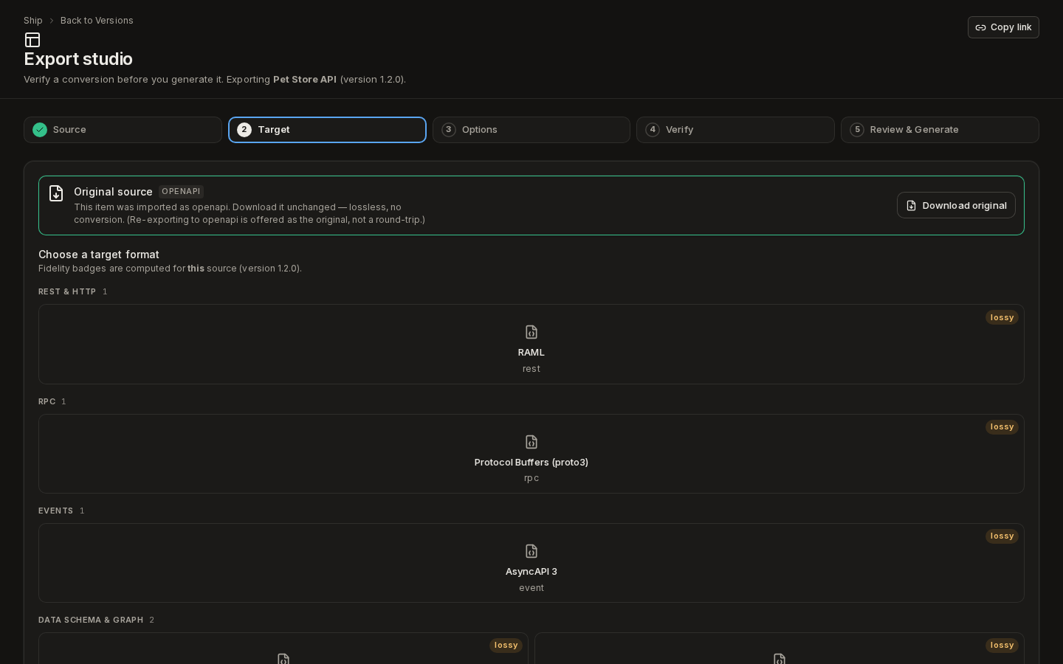The width and height of the screenshot is (1063, 664).
Task: Click the OPENAPI tag beside Original source
Action: pos(181,192)
